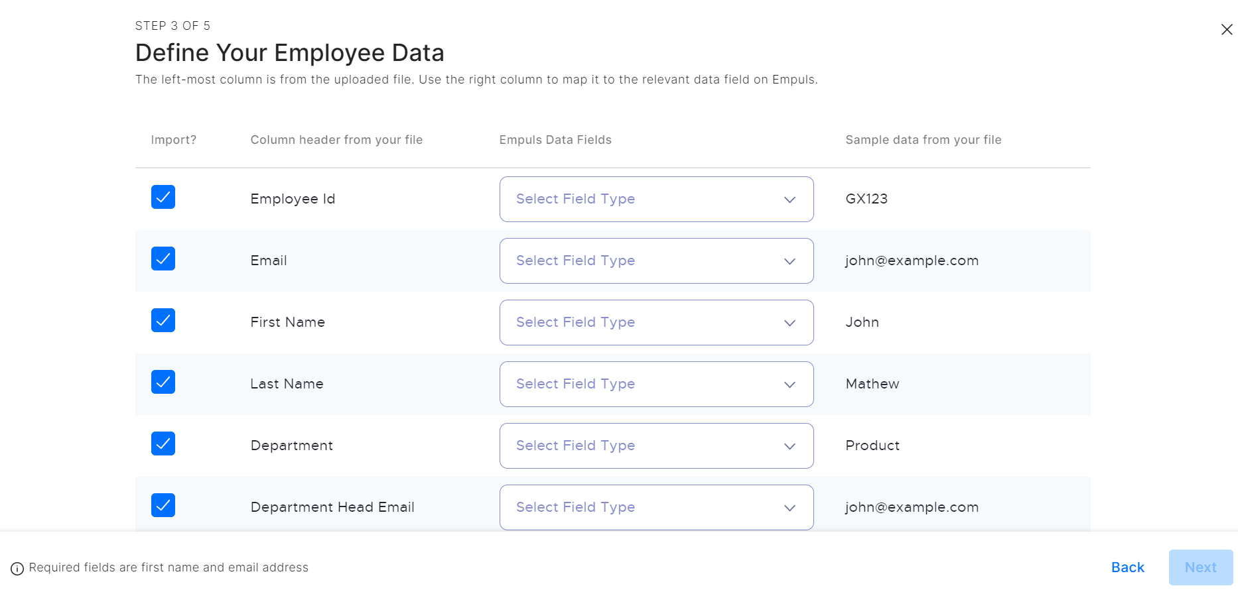The height and width of the screenshot is (592, 1238).
Task: Select field type for Department row
Action: tap(656, 445)
